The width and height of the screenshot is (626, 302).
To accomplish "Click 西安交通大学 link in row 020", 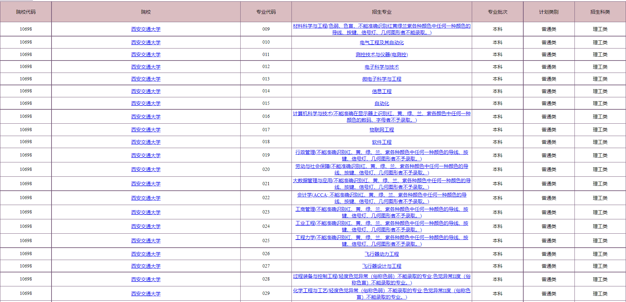I will pos(146,170).
